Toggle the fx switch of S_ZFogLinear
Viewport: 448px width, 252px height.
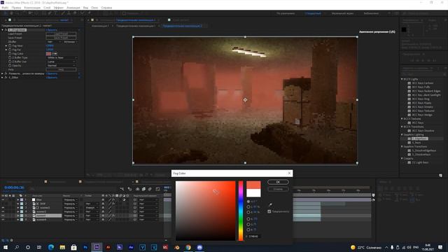coord(6,29)
